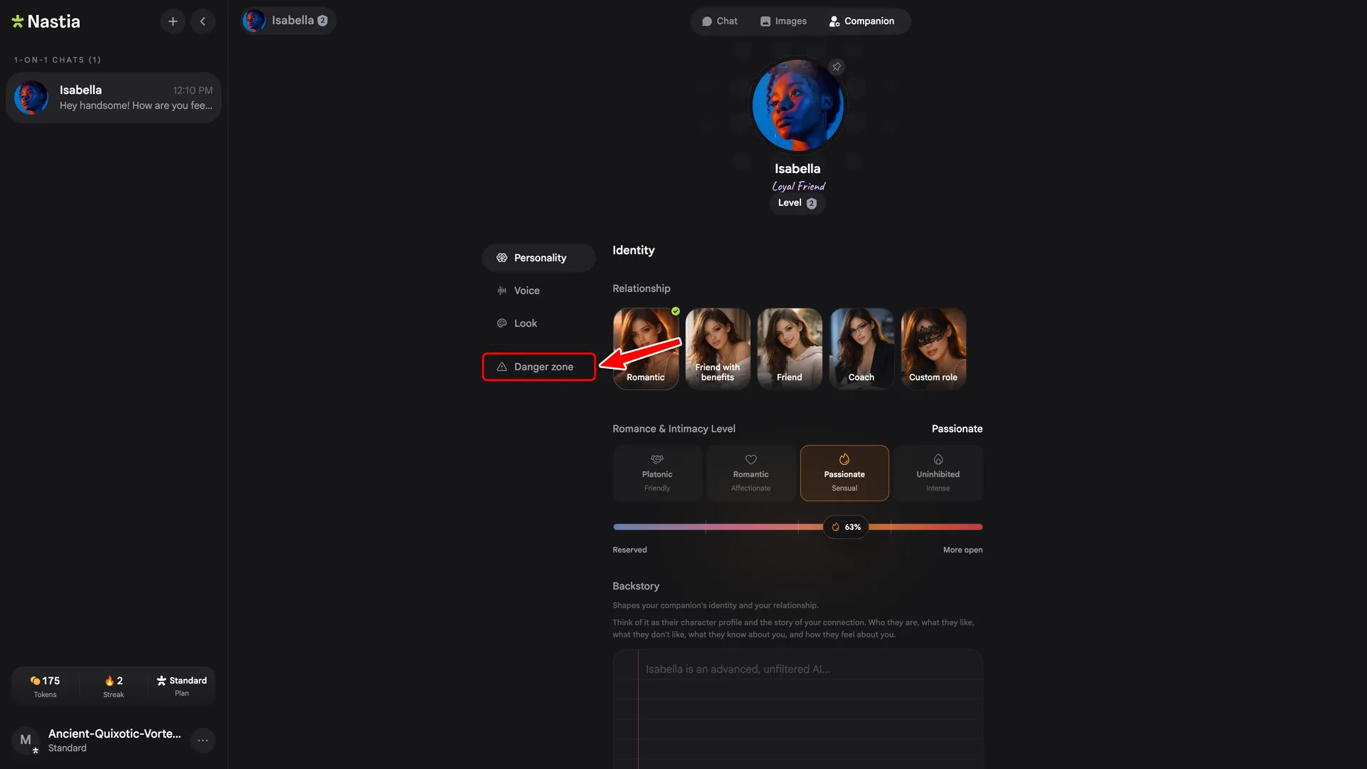Image resolution: width=1367 pixels, height=769 pixels.
Task: Switch to the Images tab
Action: [x=783, y=21]
